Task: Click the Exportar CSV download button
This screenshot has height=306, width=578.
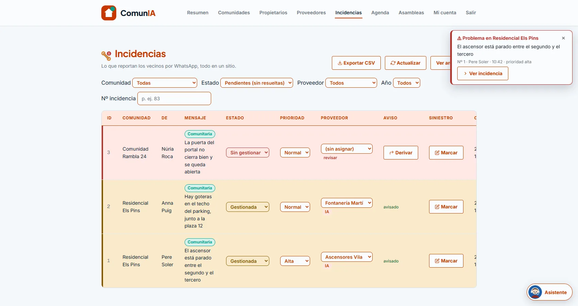Action: point(356,63)
